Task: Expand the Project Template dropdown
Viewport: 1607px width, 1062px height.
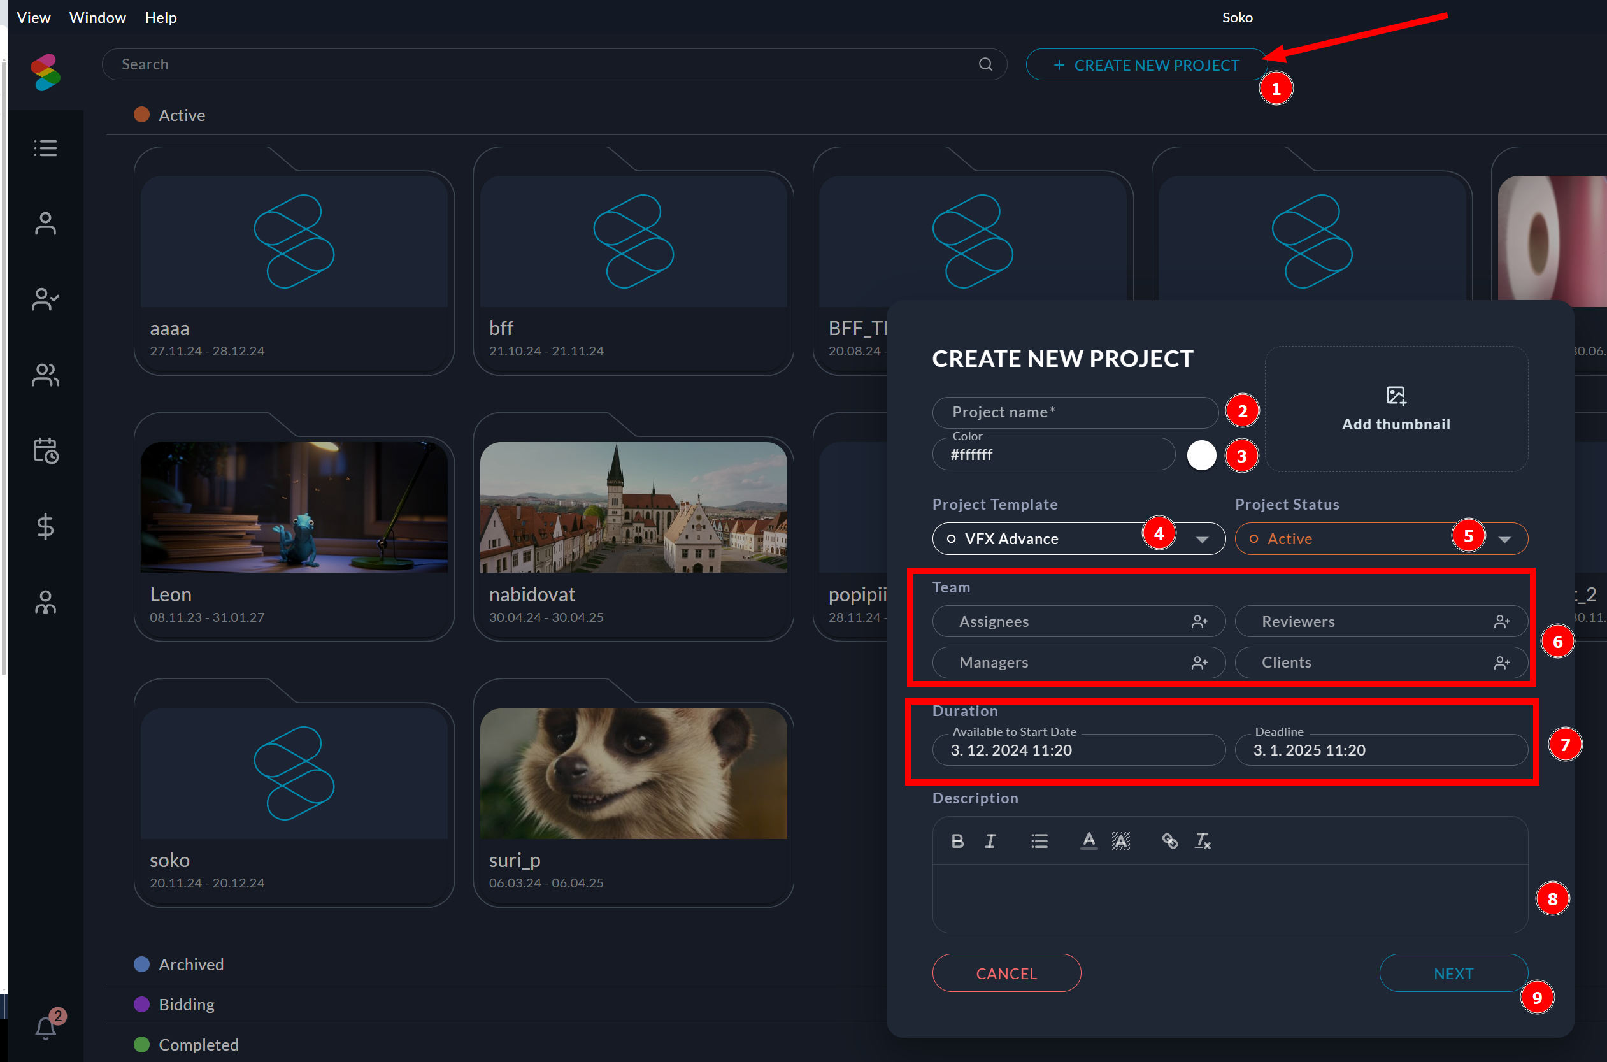Action: click(1202, 539)
